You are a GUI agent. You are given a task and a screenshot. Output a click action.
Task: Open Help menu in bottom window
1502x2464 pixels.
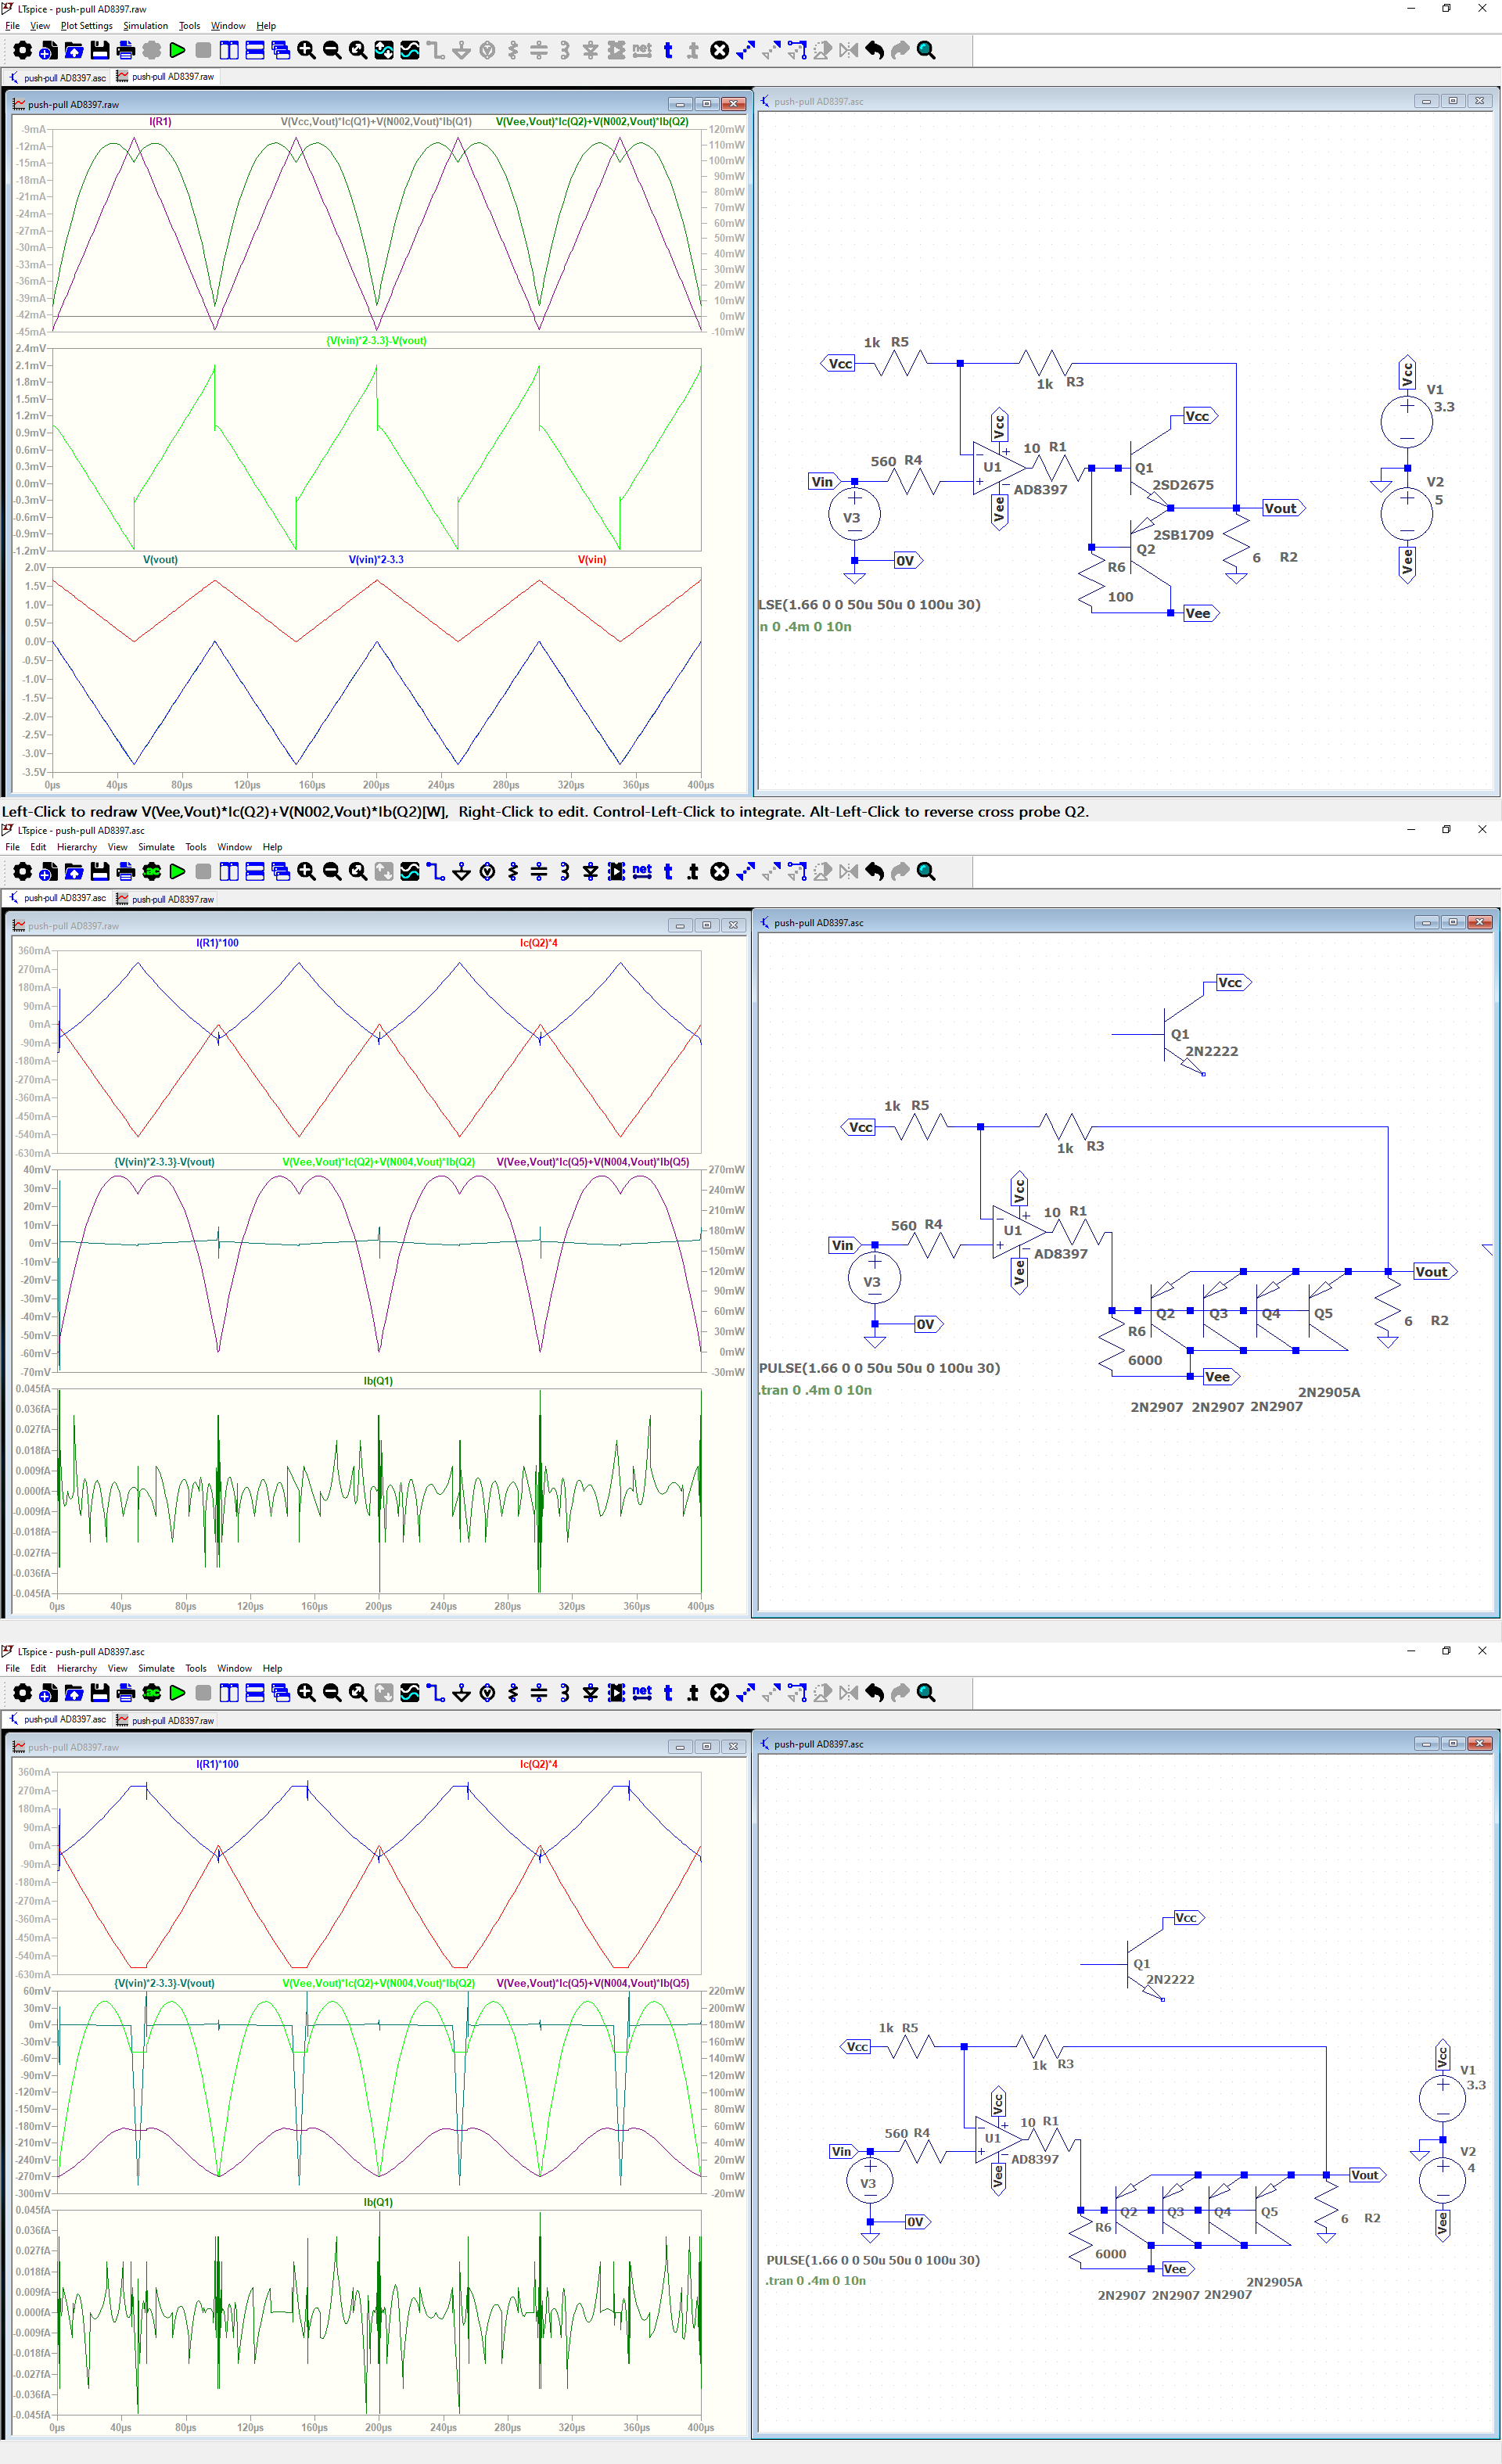(x=272, y=1668)
